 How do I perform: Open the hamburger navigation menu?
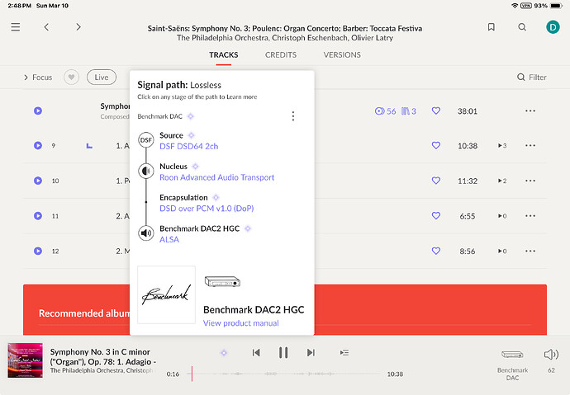click(15, 27)
